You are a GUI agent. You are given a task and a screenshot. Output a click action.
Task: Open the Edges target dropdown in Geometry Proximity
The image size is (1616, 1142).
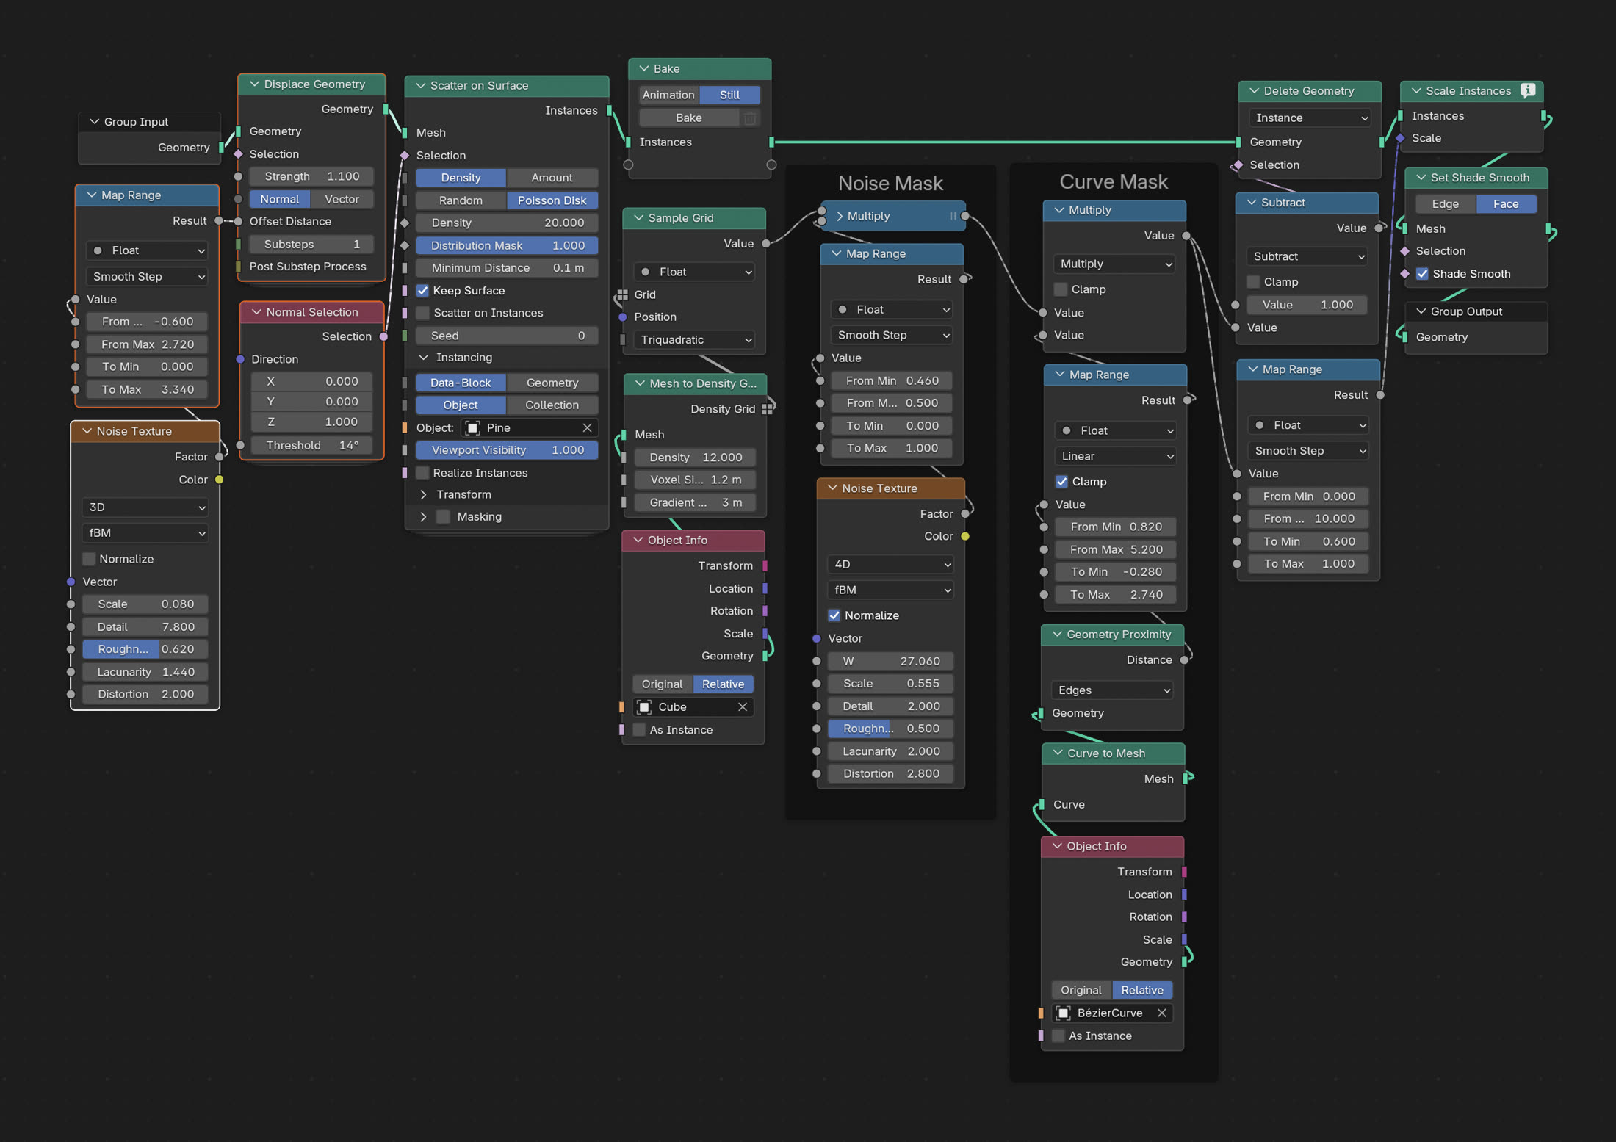pyautogui.click(x=1112, y=690)
